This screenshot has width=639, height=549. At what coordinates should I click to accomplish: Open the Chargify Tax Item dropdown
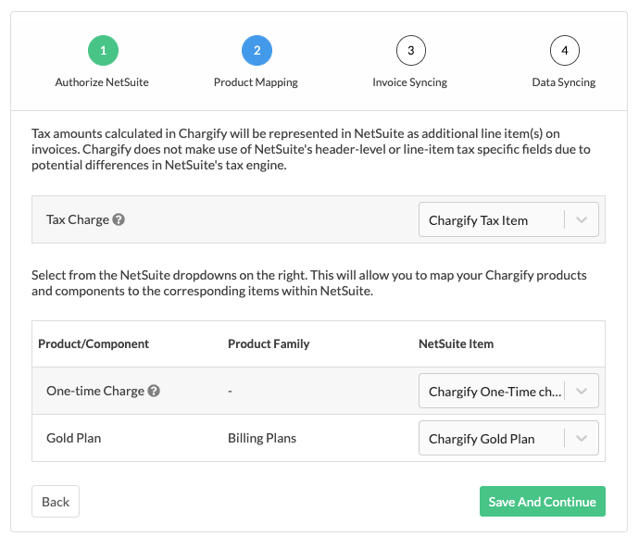(508, 219)
